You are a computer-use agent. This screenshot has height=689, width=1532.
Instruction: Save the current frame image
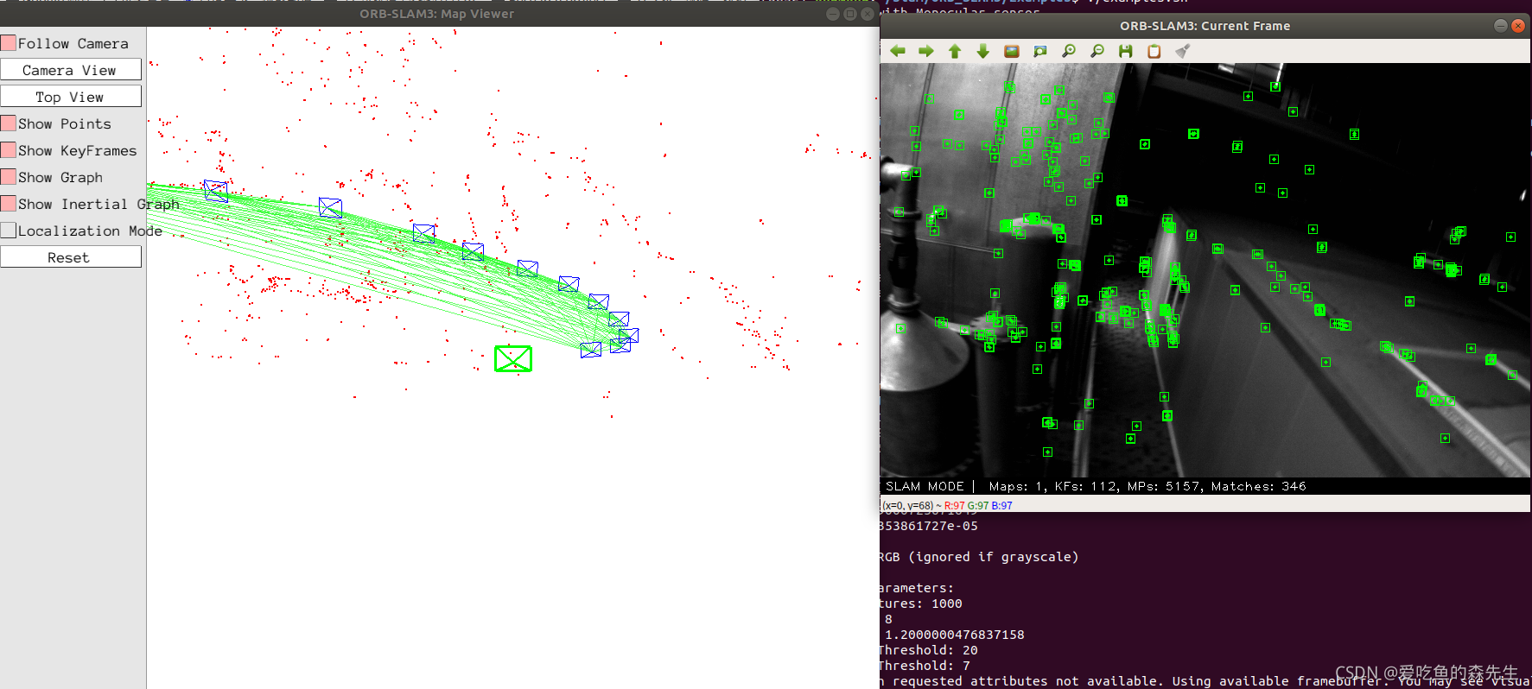(1126, 51)
